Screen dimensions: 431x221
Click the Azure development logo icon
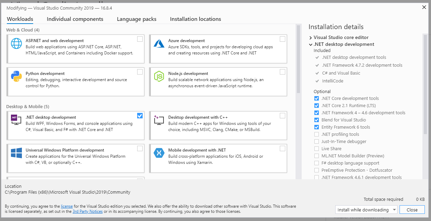159,43
